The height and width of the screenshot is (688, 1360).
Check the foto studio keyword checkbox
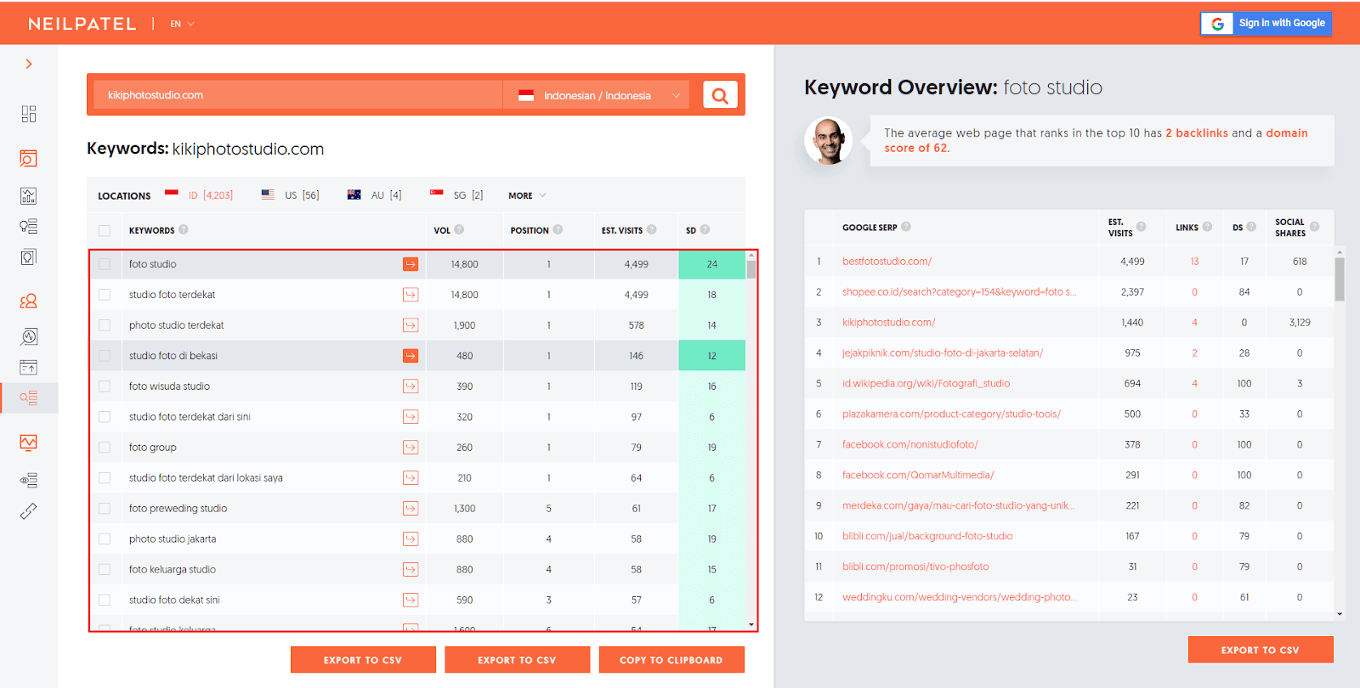[x=105, y=264]
